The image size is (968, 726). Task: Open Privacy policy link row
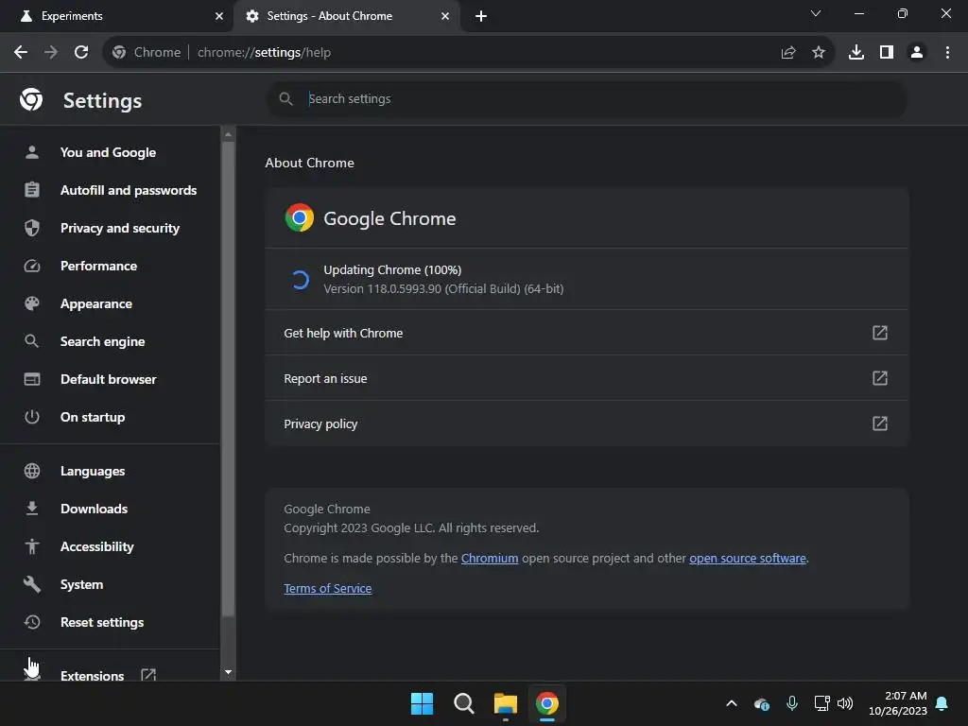(586, 423)
